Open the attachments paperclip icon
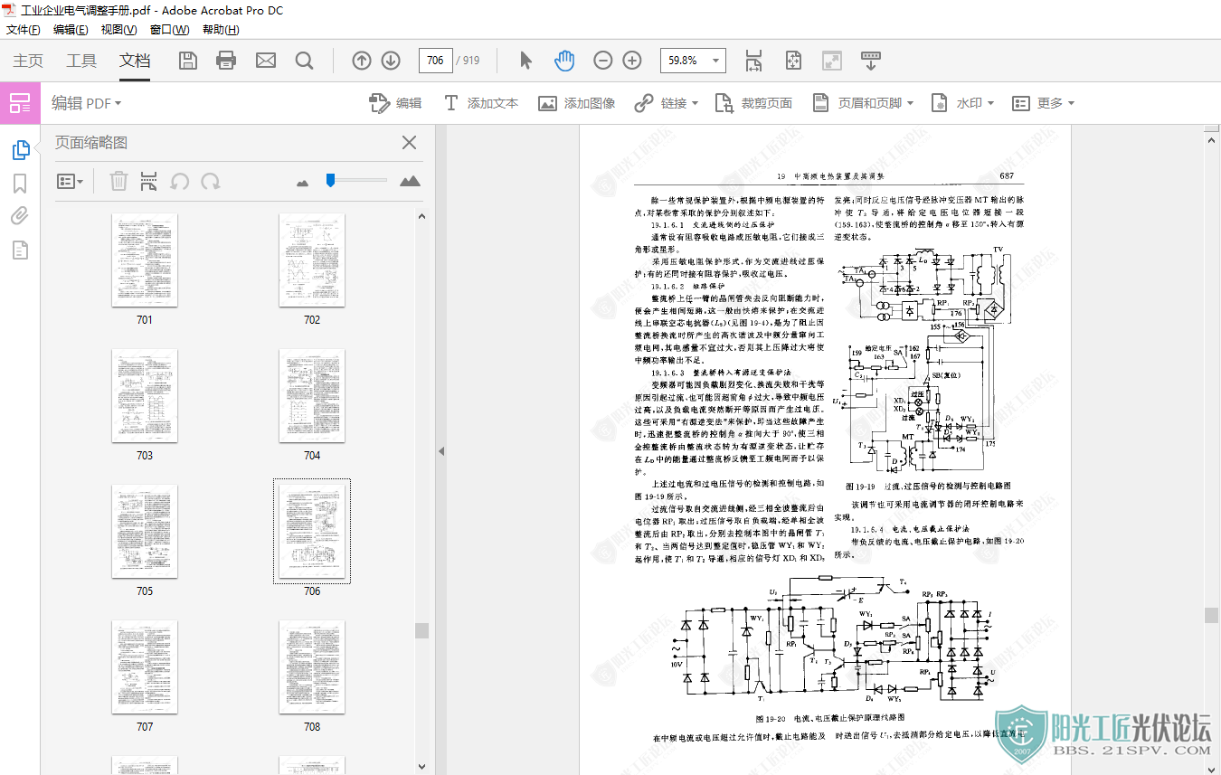 pyautogui.click(x=20, y=216)
